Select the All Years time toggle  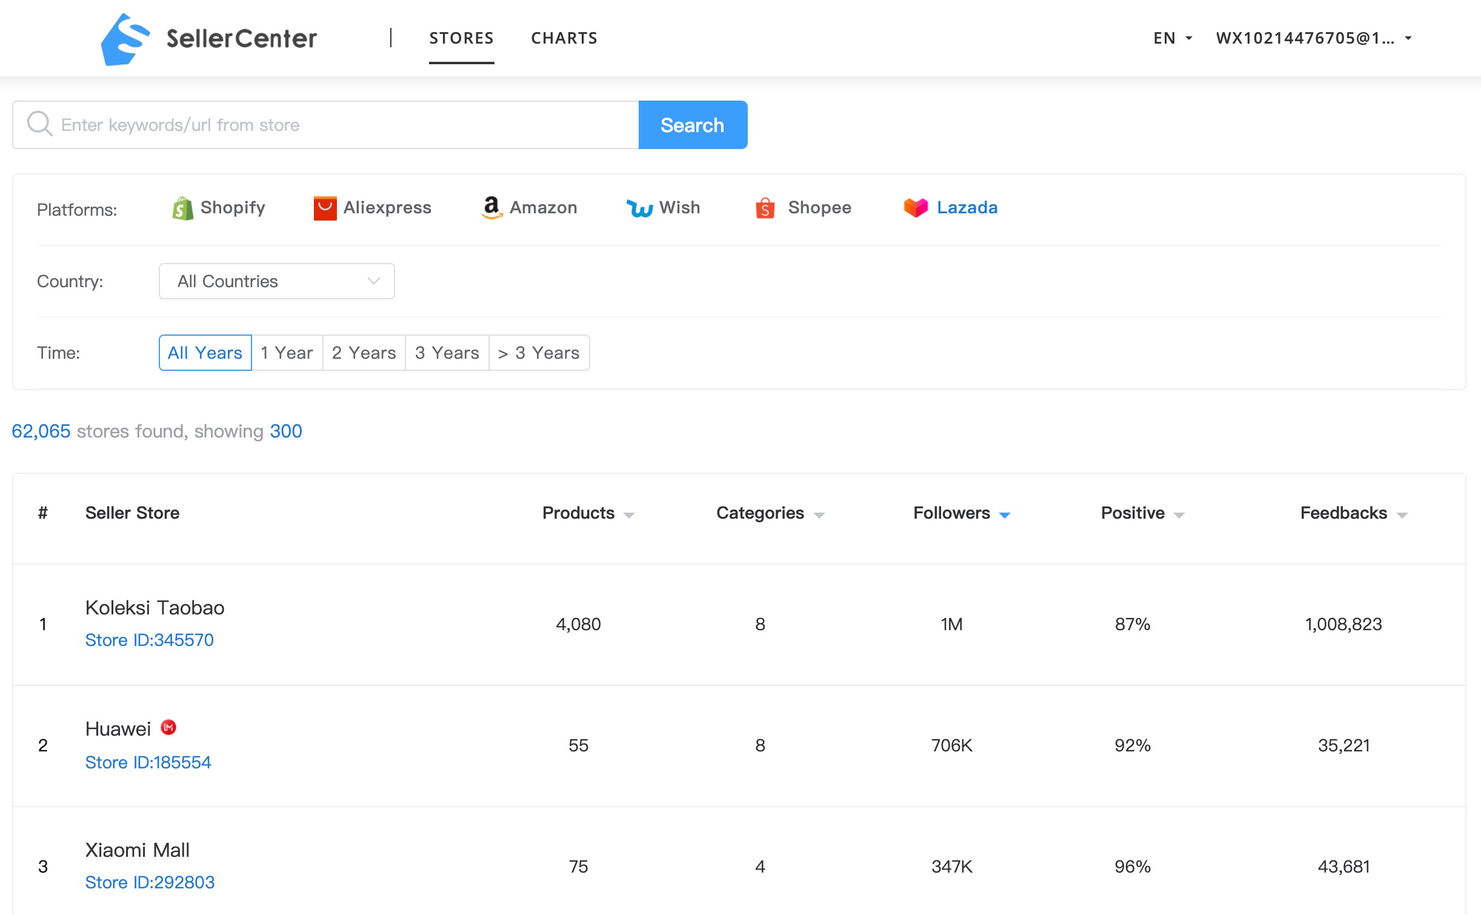203,352
